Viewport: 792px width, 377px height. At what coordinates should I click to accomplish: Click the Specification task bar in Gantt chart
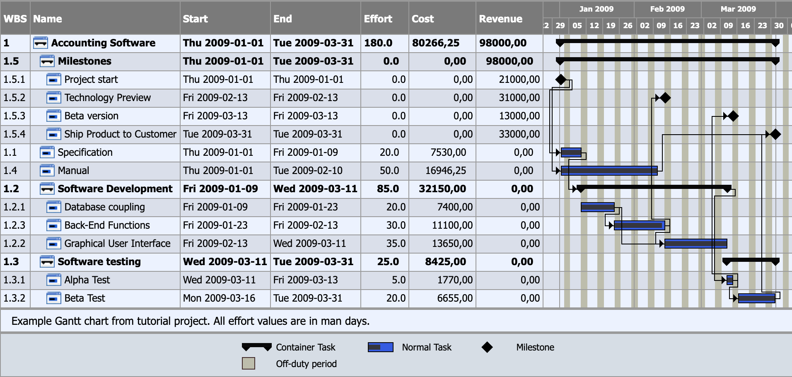click(571, 152)
